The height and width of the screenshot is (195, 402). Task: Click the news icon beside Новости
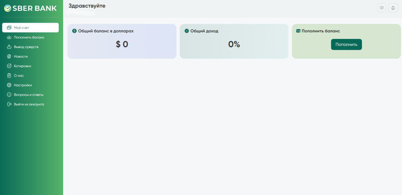[x=9, y=56]
